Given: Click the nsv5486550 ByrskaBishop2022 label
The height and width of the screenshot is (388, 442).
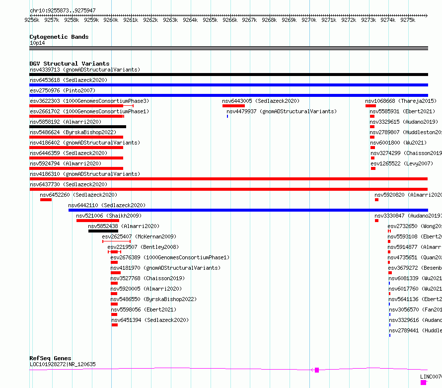Looking at the screenshot, I should [153, 299].
